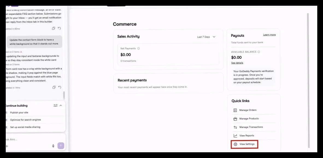This screenshot has height=158, width=323.
Task: Open the Last 7 Days dropdown
Action: [206, 37]
